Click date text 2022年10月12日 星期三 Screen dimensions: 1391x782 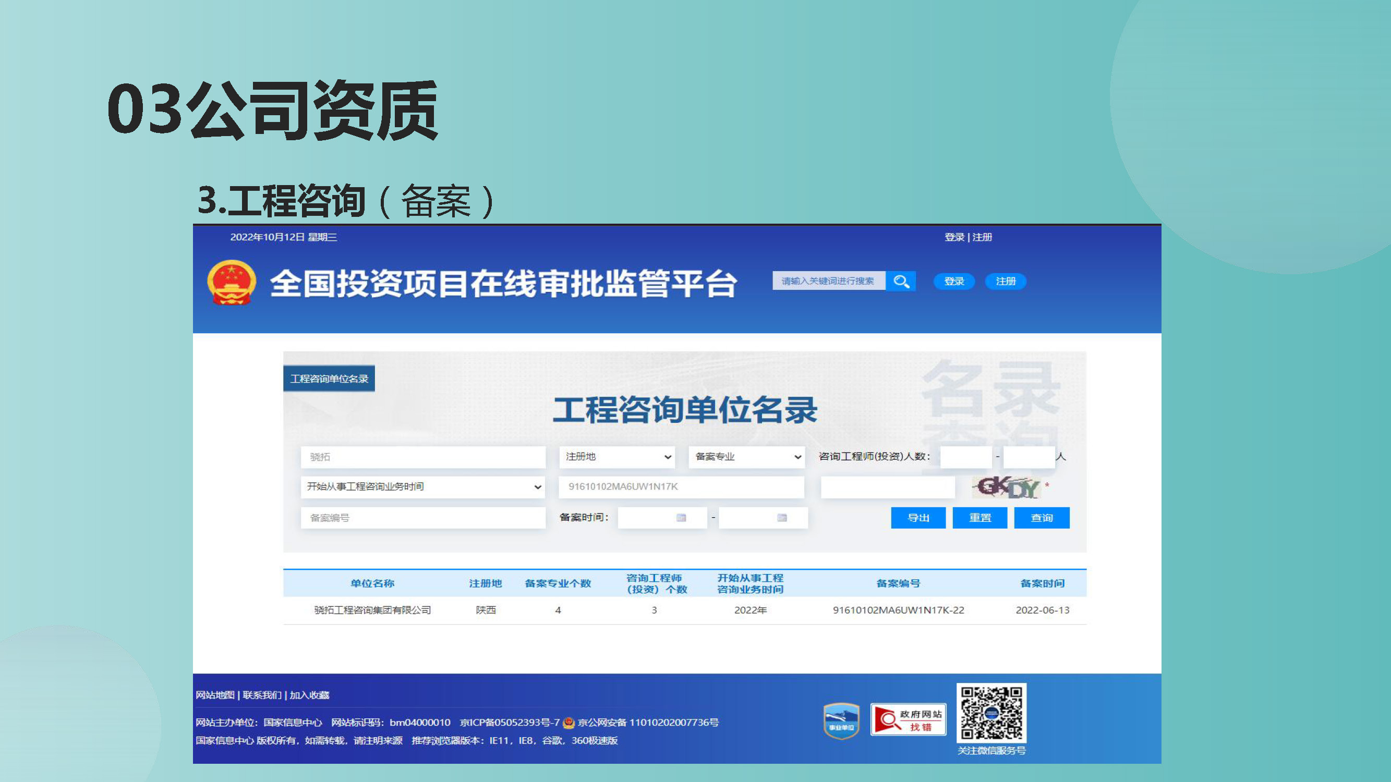tap(284, 237)
